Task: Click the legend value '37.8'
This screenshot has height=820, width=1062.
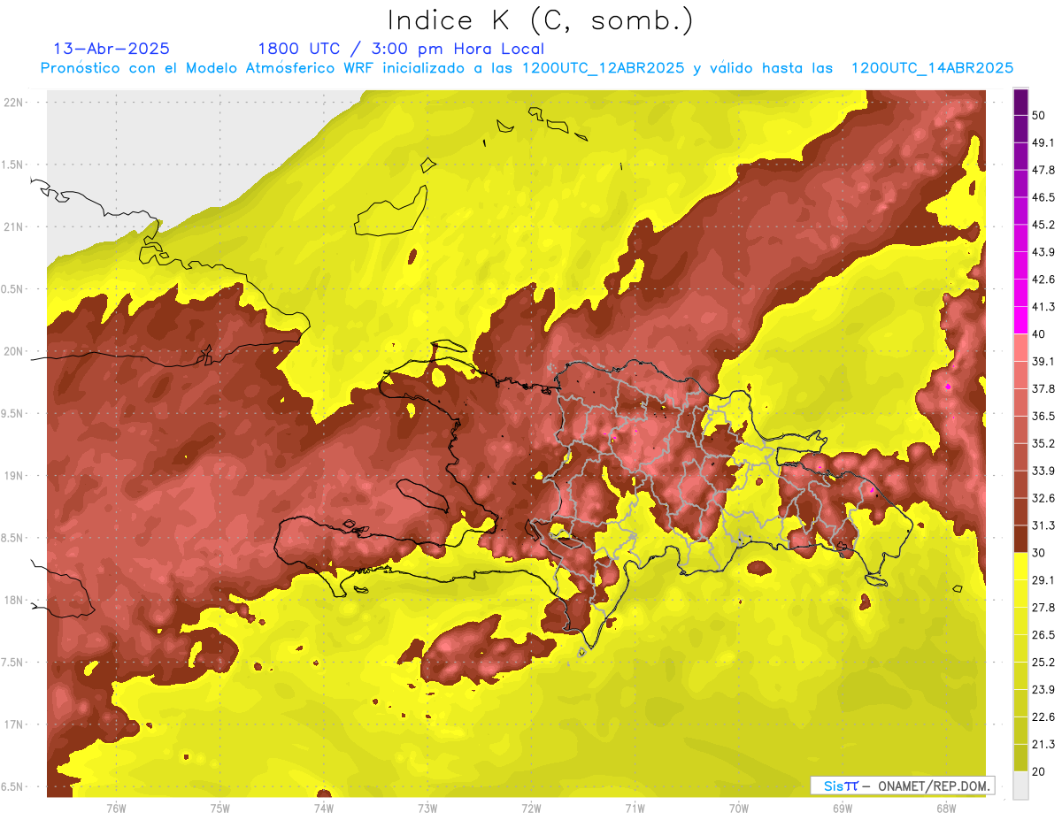Action: click(1043, 389)
